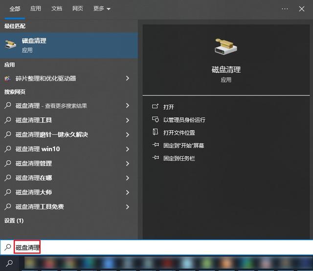Click search icon beside 磁盘清理在哪

coord(8,178)
